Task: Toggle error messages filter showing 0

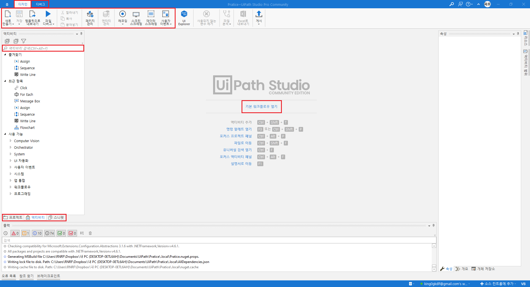Action: (15, 233)
